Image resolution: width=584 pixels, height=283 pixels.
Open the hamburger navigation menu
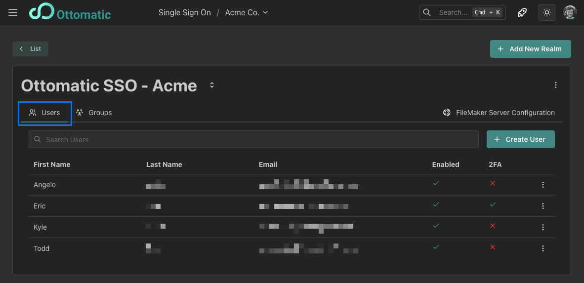13,12
